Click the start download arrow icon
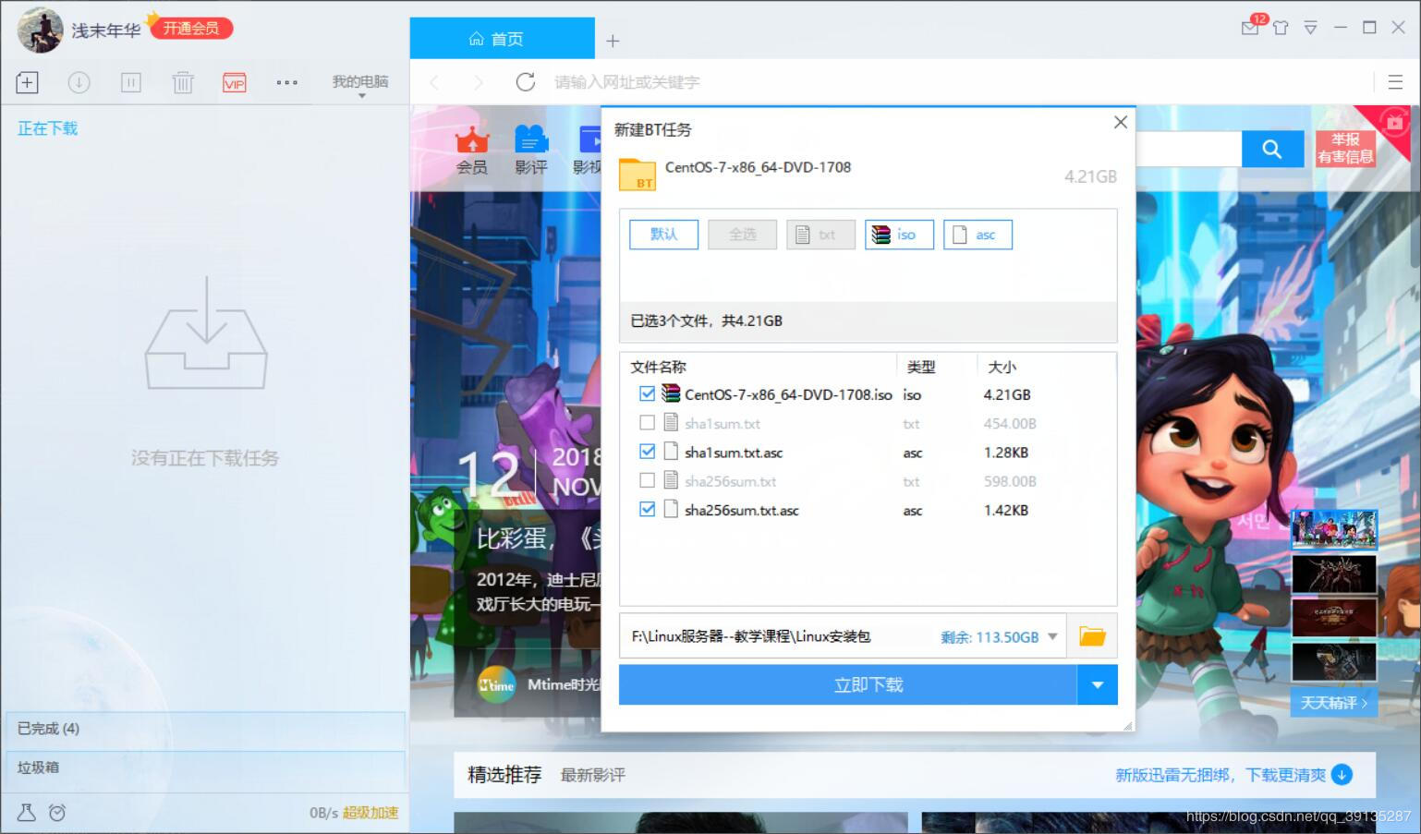This screenshot has width=1421, height=834. (x=79, y=82)
